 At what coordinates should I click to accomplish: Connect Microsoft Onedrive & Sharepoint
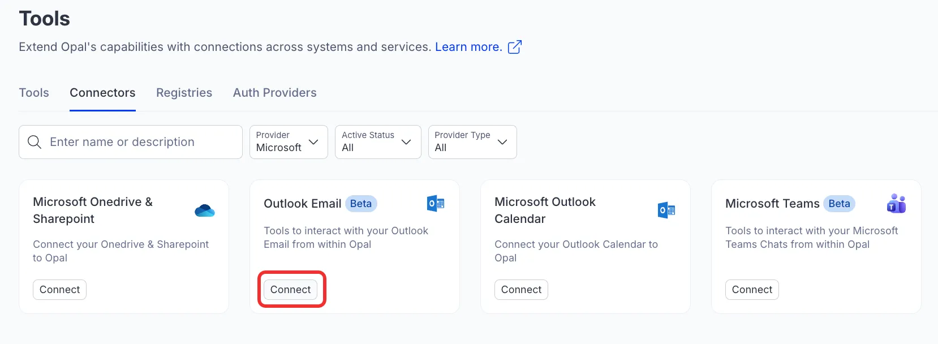(59, 290)
